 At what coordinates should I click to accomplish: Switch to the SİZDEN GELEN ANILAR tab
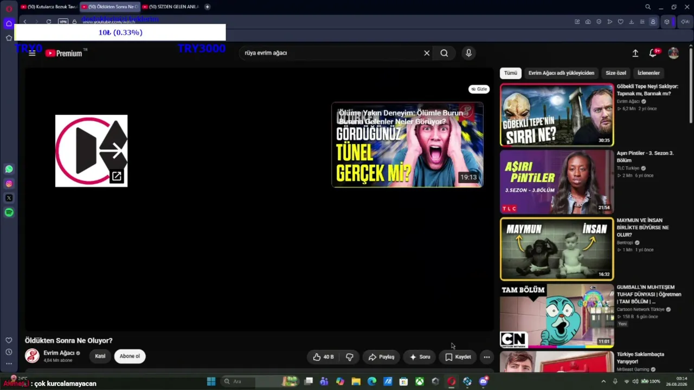click(x=171, y=6)
